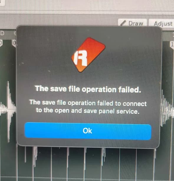Click the 1 label in the right ruler bar
Screen dimensions: 174x181
[x=173, y=34]
